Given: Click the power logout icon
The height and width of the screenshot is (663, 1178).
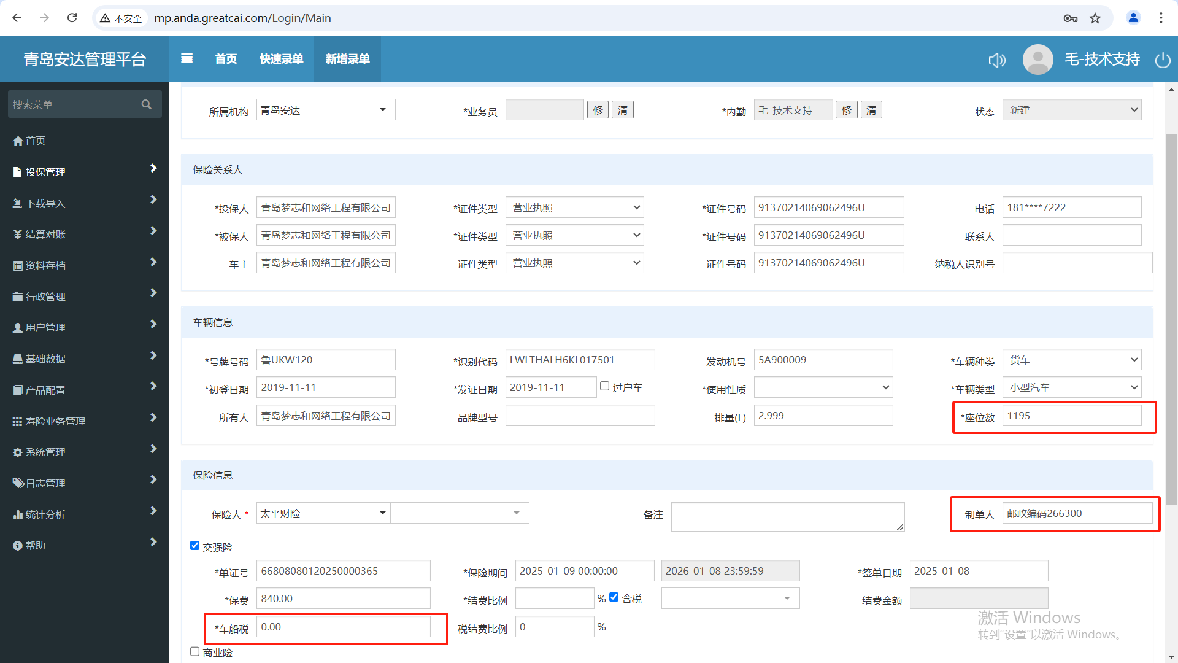Looking at the screenshot, I should point(1163,60).
